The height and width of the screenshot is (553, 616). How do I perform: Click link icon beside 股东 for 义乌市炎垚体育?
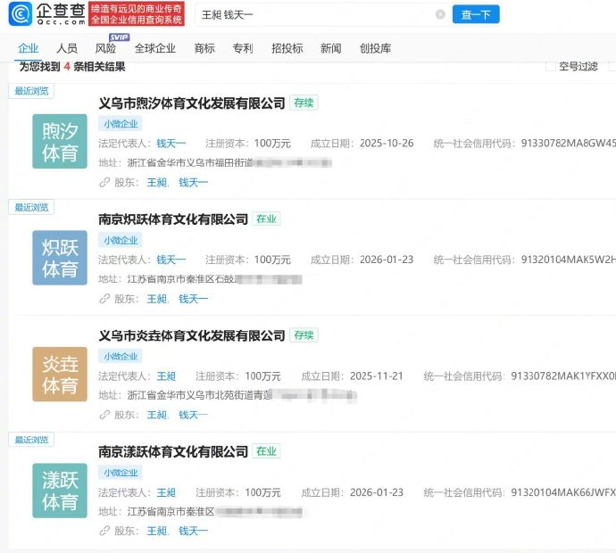[104, 415]
